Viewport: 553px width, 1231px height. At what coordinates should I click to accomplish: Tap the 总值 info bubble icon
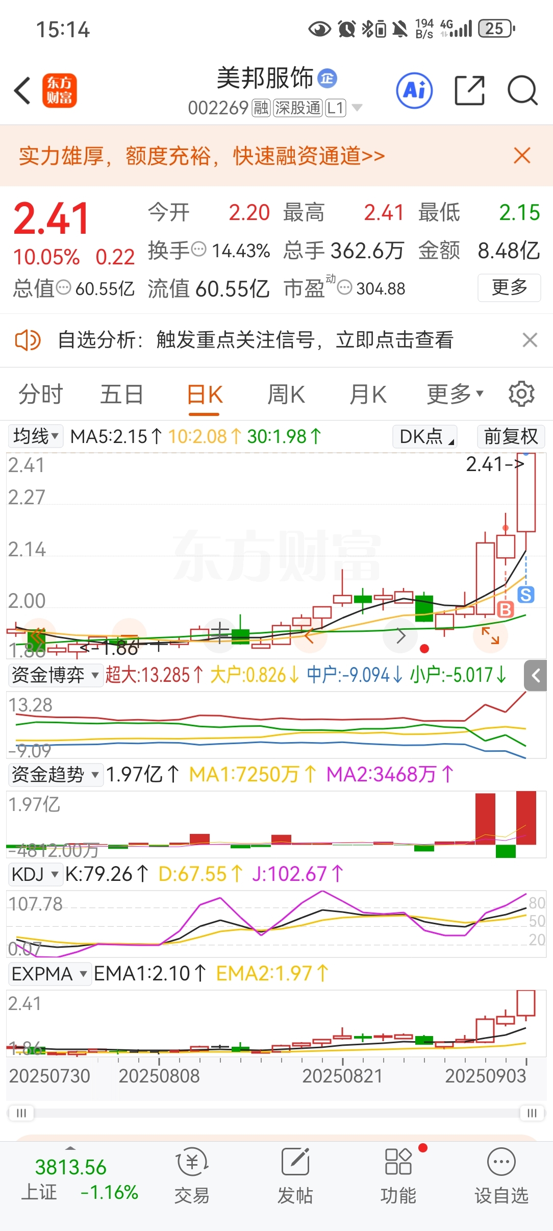tap(63, 288)
